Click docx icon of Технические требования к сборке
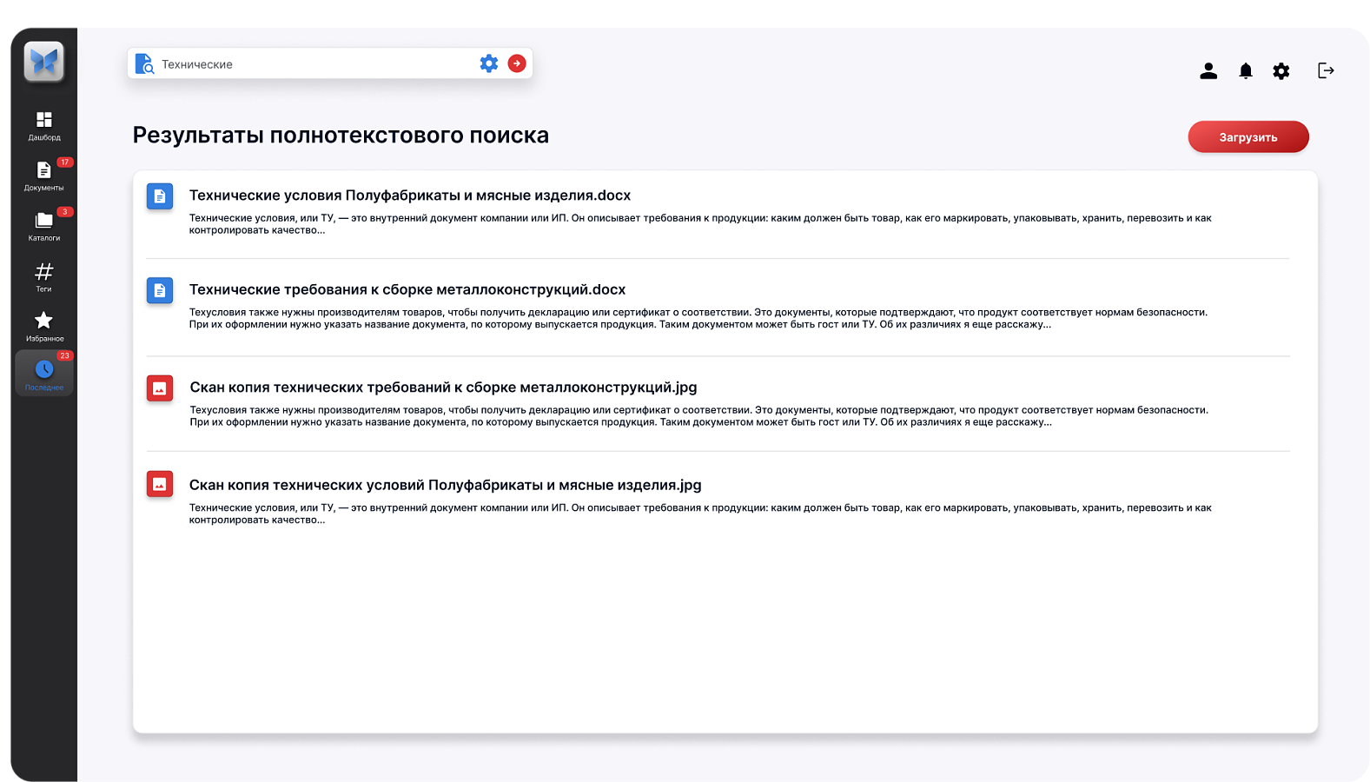This screenshot has height=782, width=1370. click(x=160, y=290)
